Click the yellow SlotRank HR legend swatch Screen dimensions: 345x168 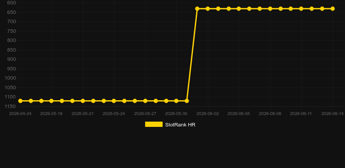(x=154, y=124)
